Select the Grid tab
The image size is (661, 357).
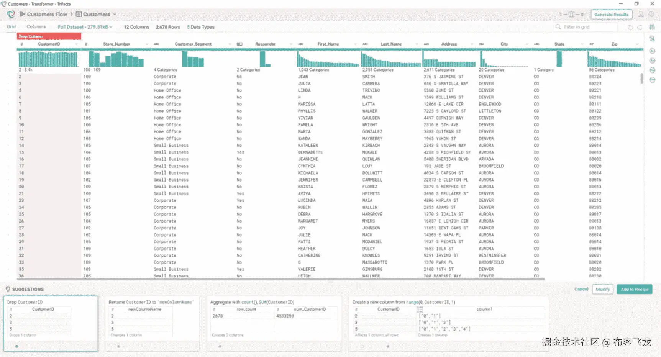(x=11, y=27)
